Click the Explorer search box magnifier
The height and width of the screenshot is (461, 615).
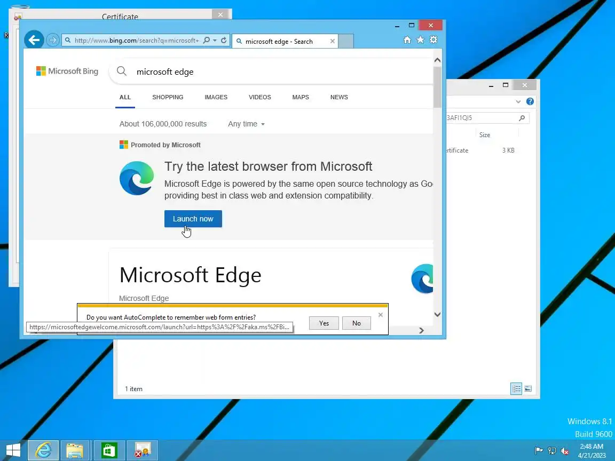pyautogui.click(x=522, y=117)
